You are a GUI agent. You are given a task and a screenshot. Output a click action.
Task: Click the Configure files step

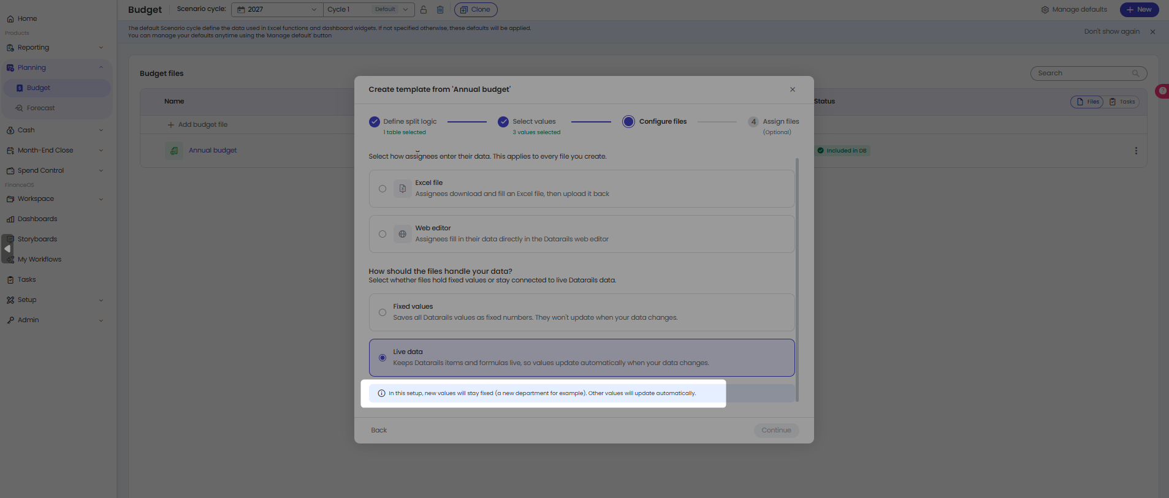(x=655, y=122)
